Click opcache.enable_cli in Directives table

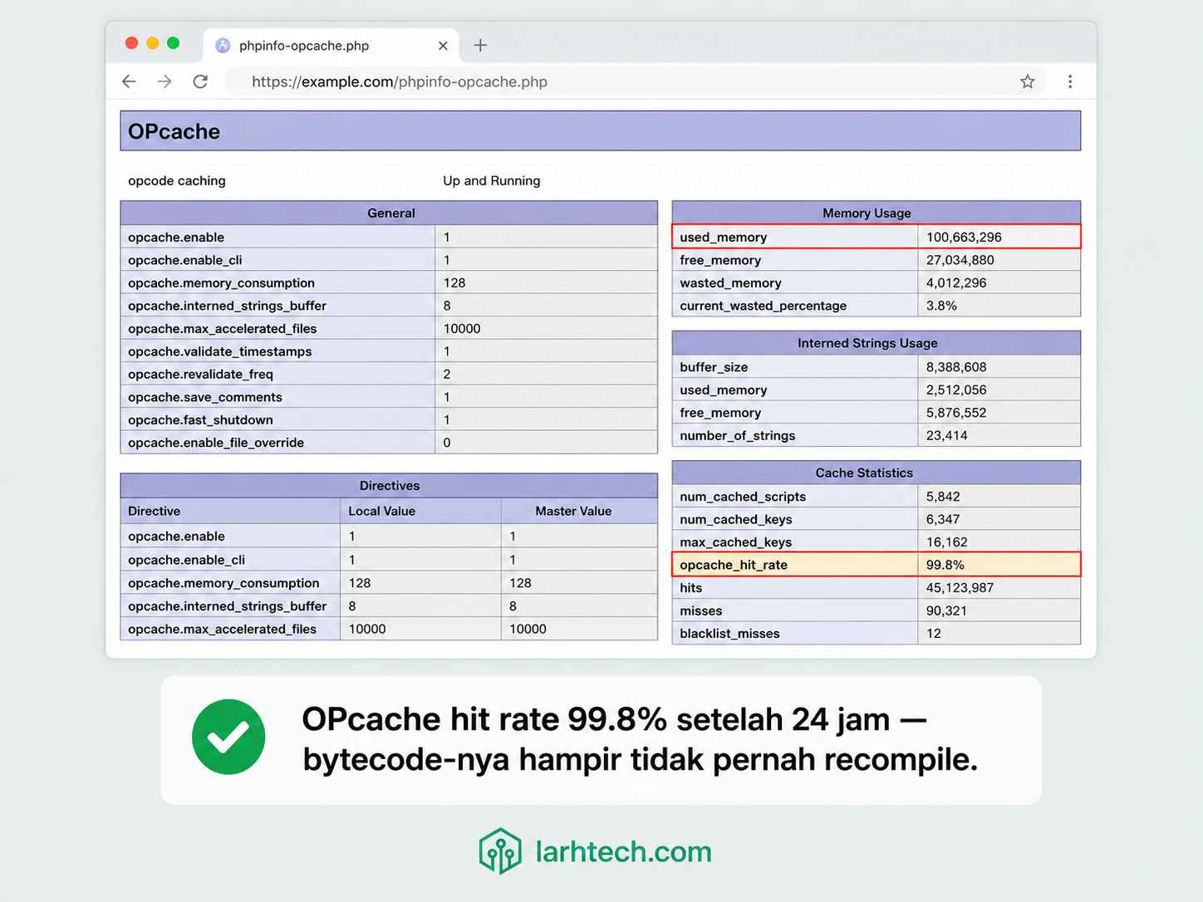click(x=186, y=560)
